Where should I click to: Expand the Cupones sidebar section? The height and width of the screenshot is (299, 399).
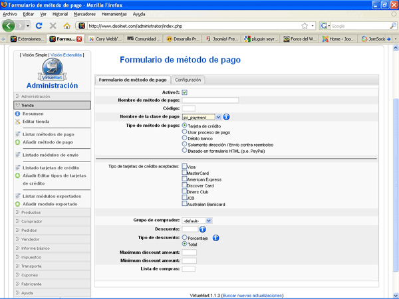click(x=52, y=275)
